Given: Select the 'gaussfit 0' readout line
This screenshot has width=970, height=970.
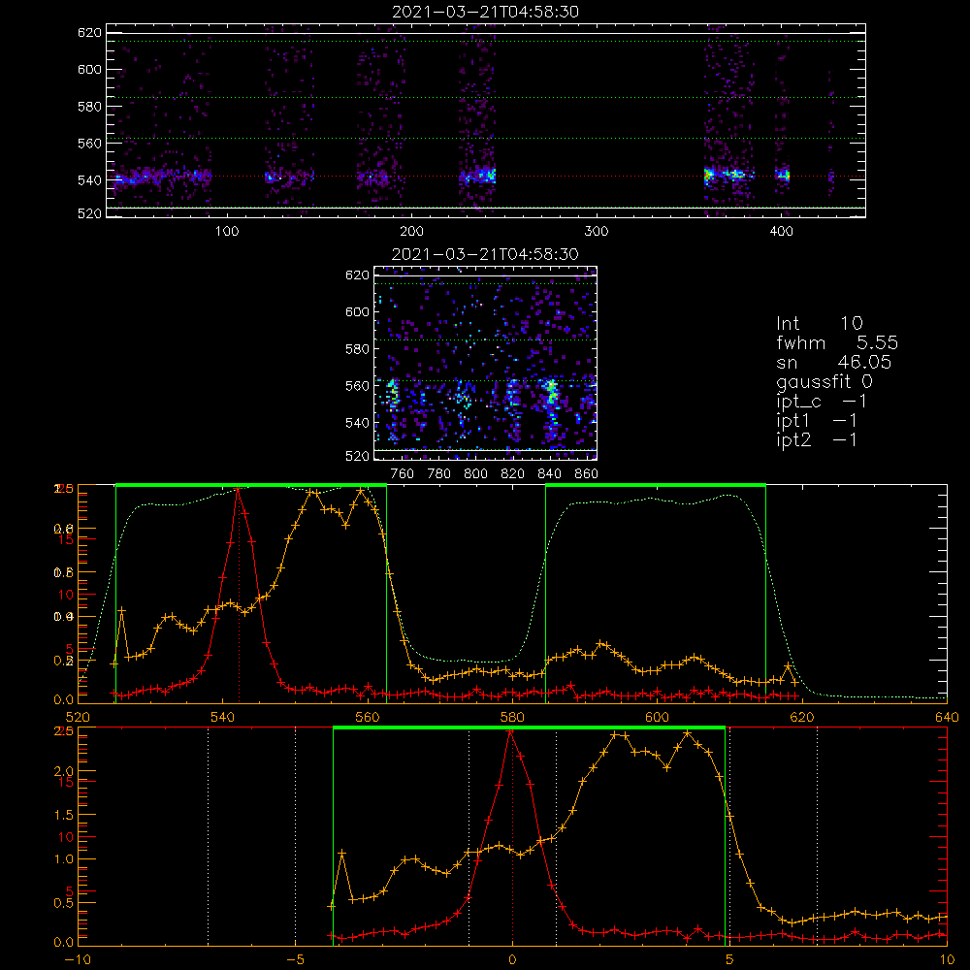Looking at the screenshot, I should coord(824,381).
